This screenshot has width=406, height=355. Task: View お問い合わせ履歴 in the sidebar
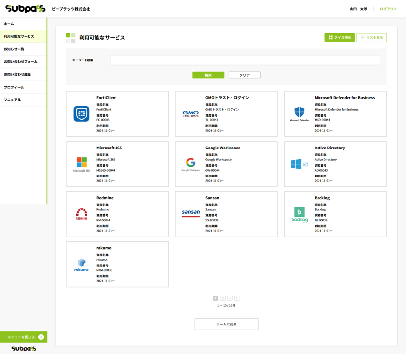point(23,74)
